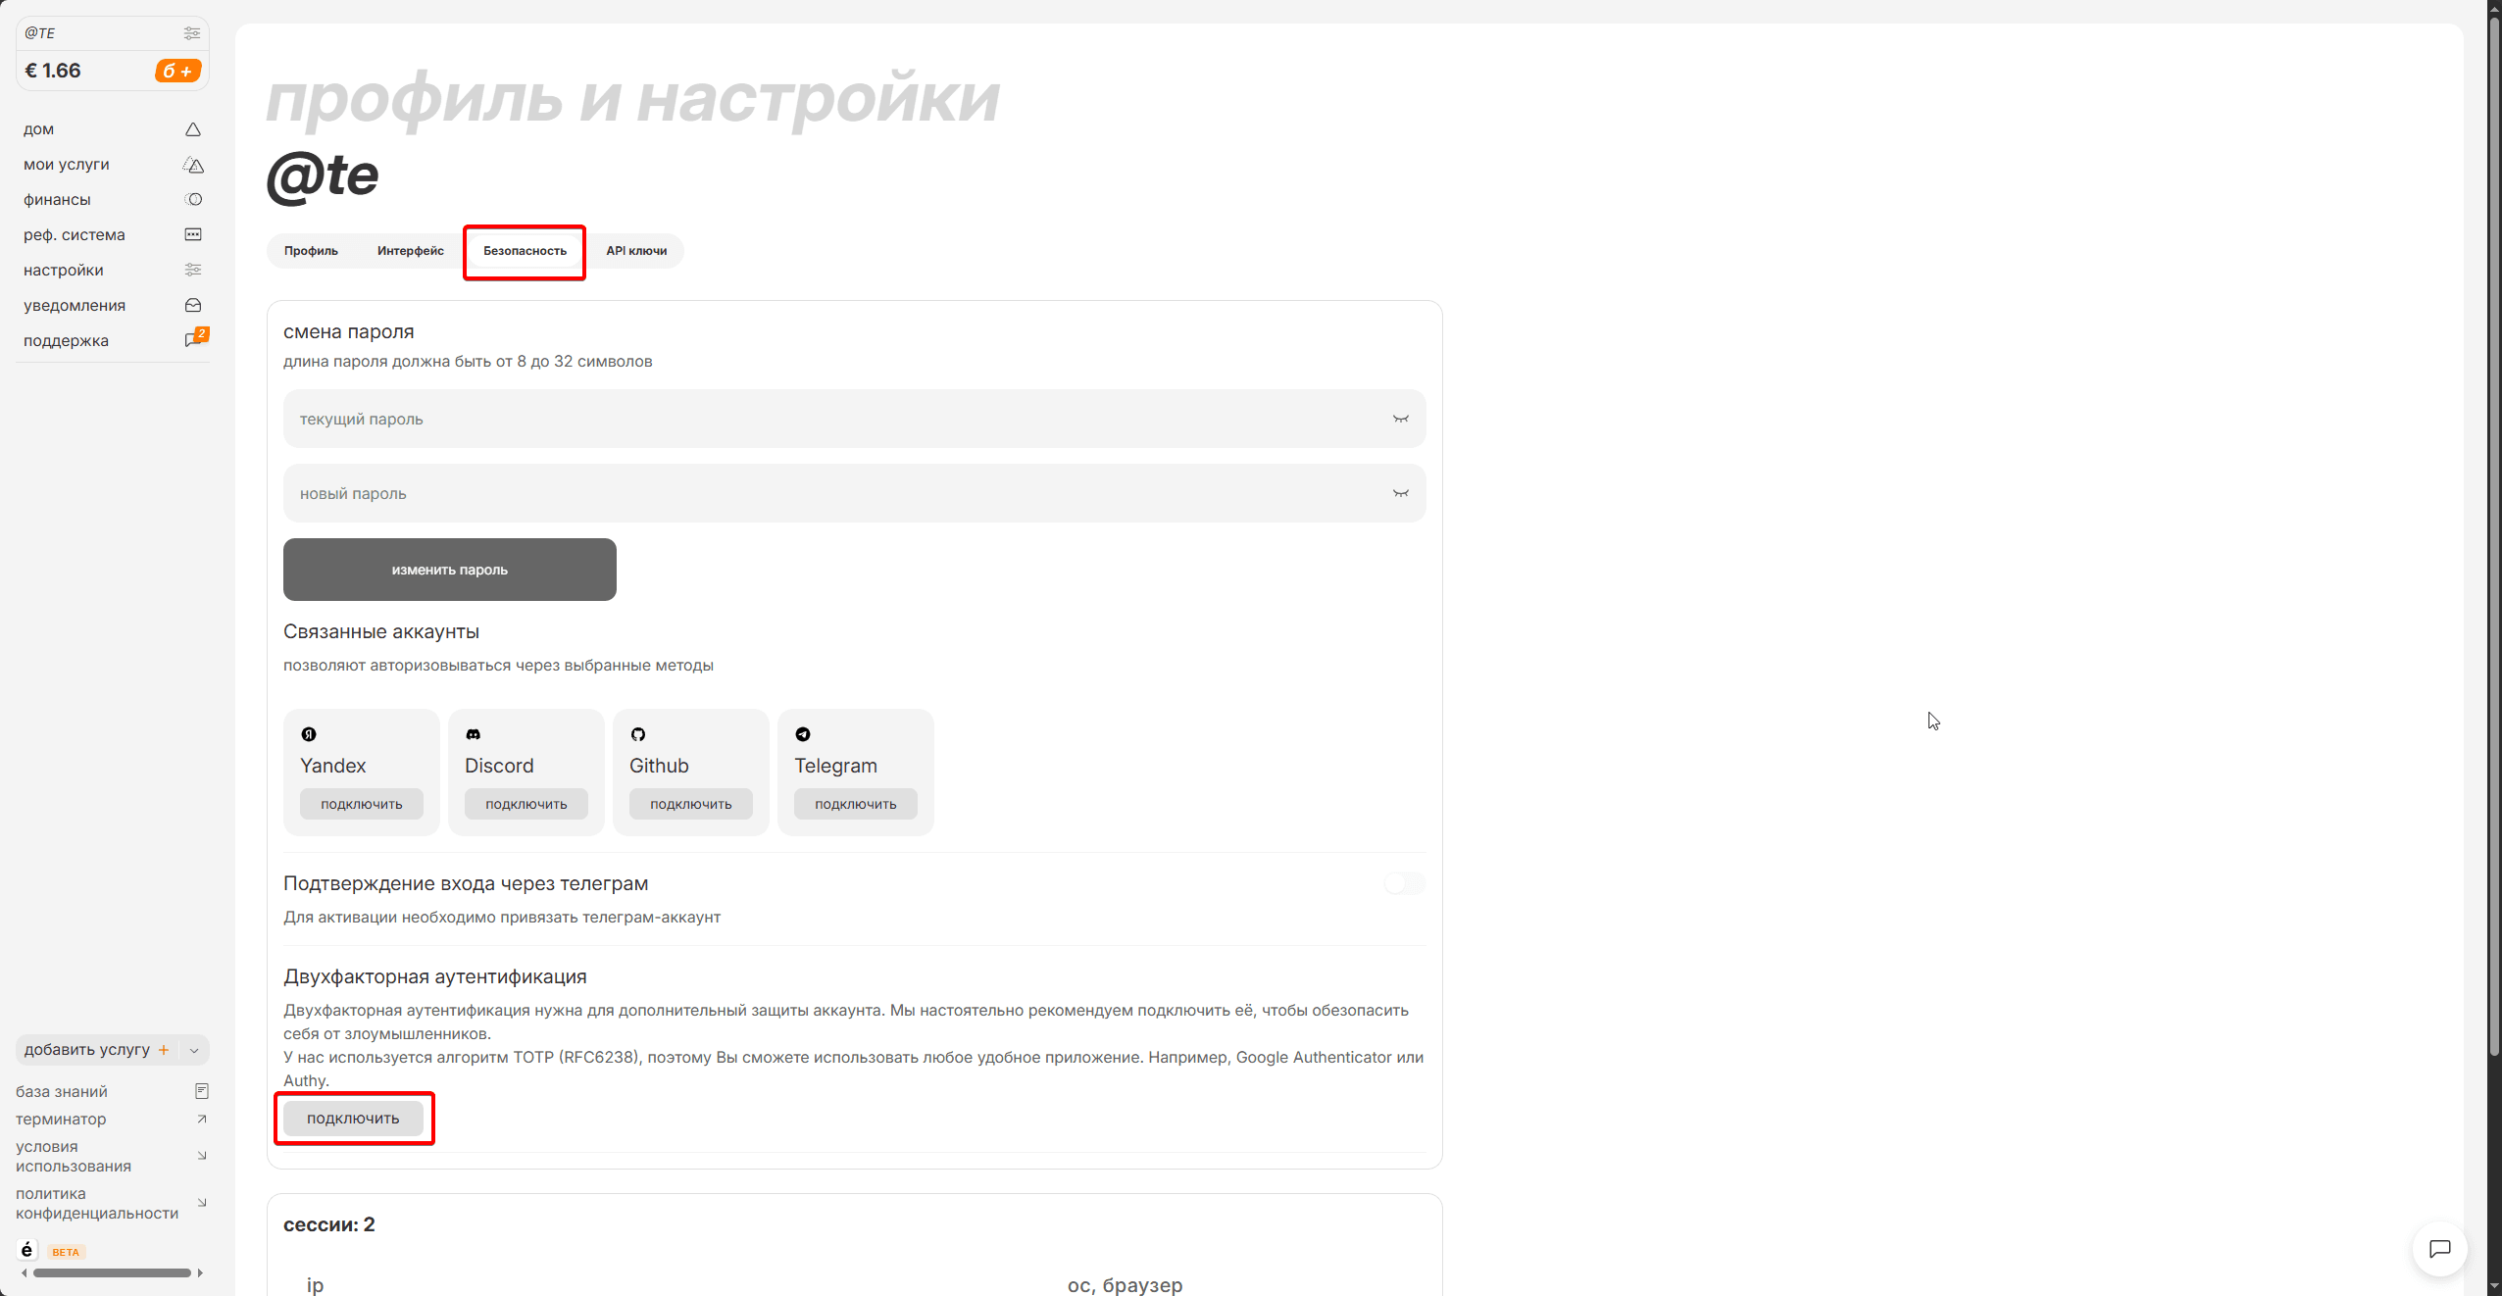Click the orange balance top-up button
This screenshot has height=1296, width=2502.
(177, 71)
